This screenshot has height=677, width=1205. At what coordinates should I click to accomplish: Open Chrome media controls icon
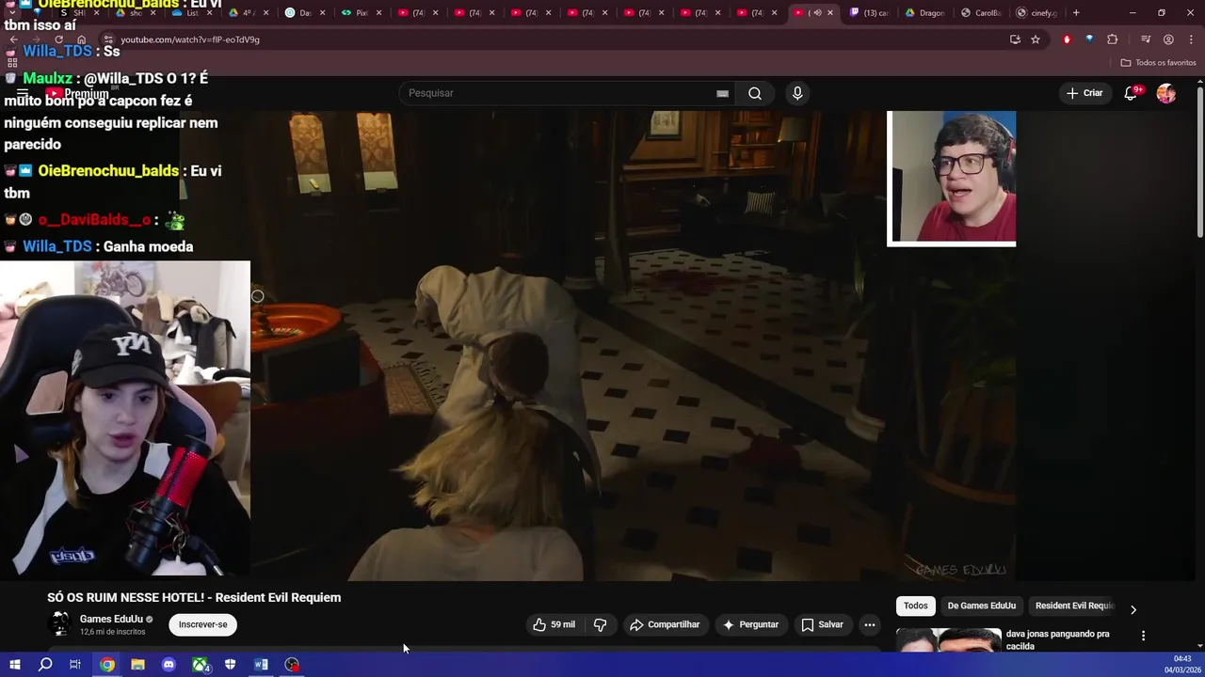[x=1146, y=39]
